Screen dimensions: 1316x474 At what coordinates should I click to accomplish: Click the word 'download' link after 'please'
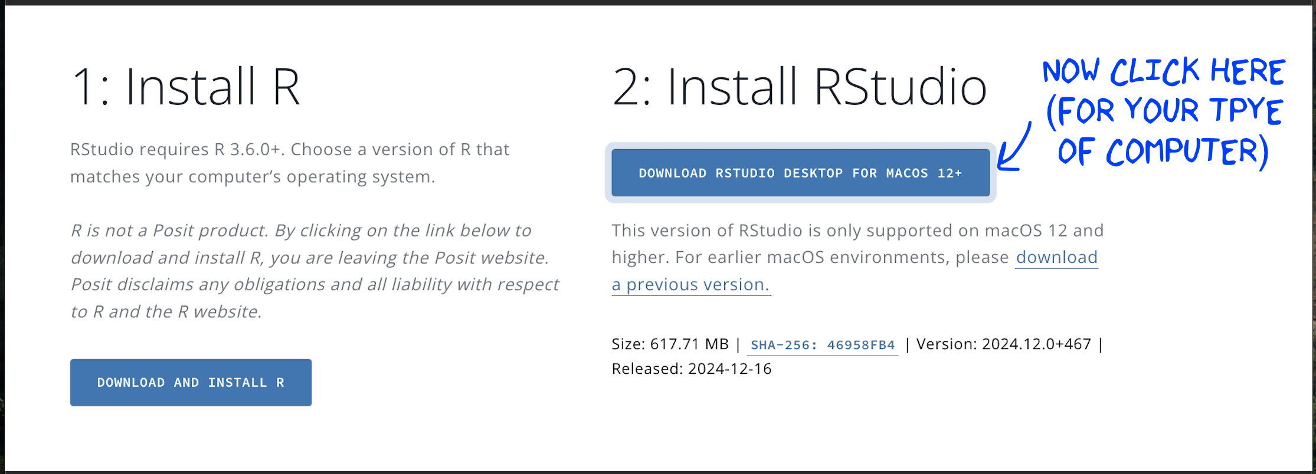(1056, 258)
